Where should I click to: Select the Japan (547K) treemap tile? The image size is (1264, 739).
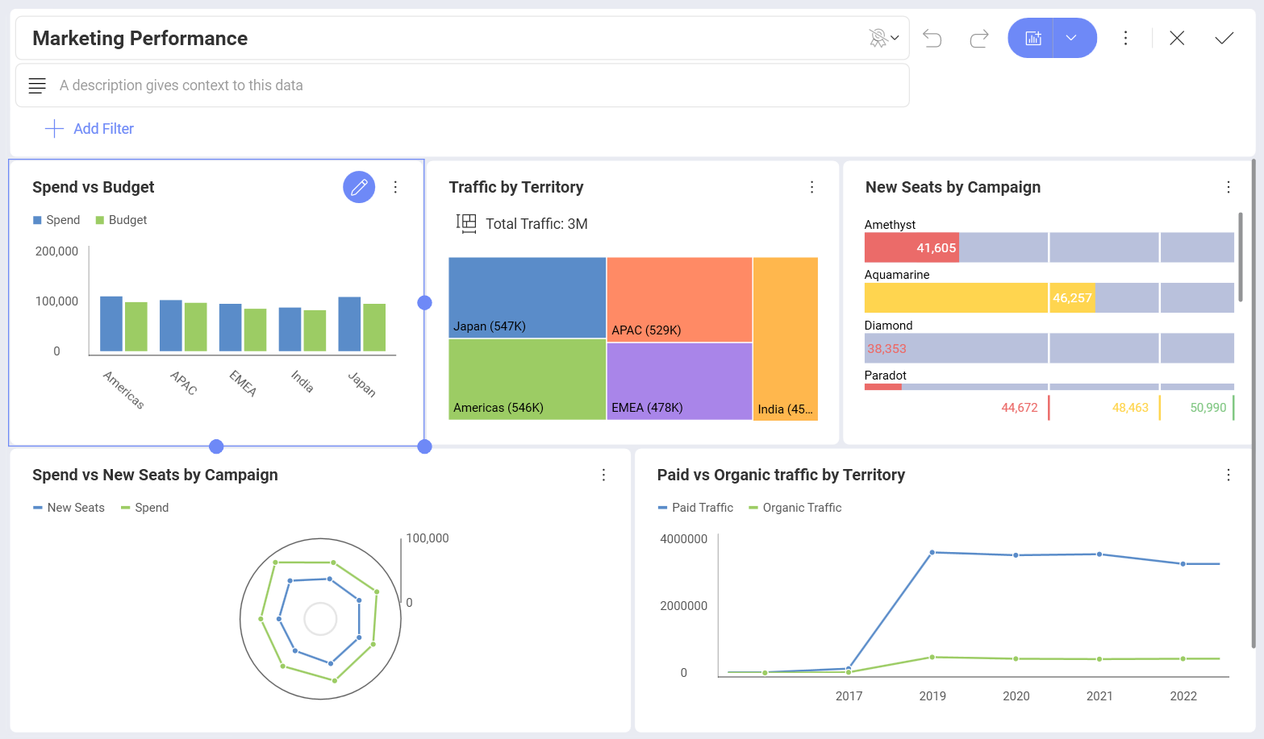point(527,297)
